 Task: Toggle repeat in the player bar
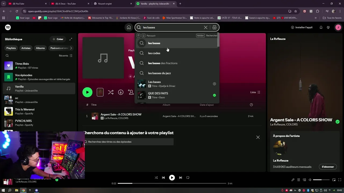[188, 177]
